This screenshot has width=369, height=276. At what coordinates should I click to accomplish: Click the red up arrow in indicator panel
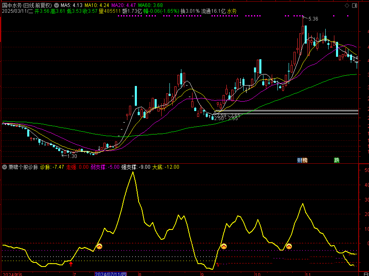(x=71, y=264)
